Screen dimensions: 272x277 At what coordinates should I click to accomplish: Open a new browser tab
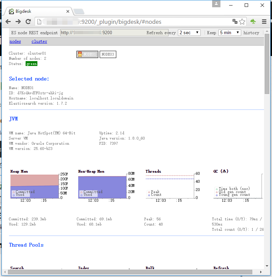79,11
